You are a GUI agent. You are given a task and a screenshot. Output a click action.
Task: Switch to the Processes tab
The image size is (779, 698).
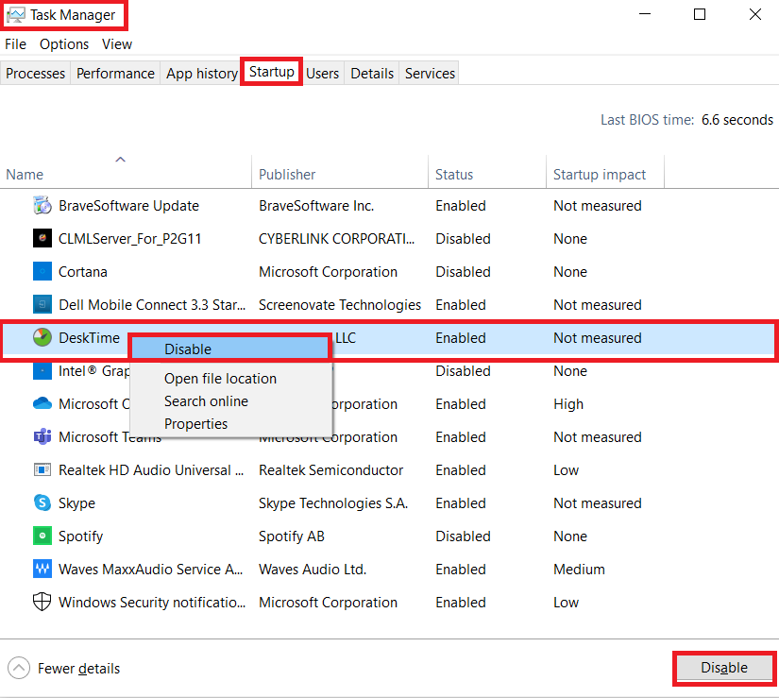[35, 74]
